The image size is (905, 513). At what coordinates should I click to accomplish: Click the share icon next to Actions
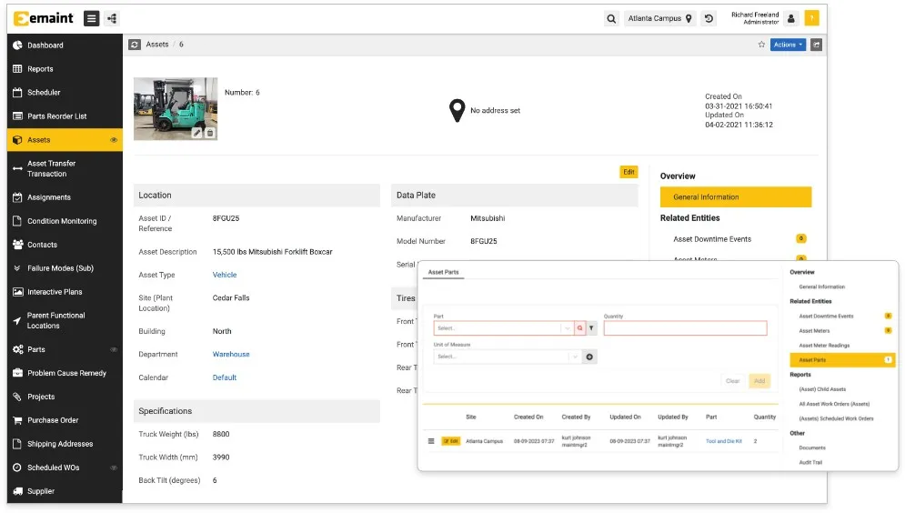pos(816,45)
